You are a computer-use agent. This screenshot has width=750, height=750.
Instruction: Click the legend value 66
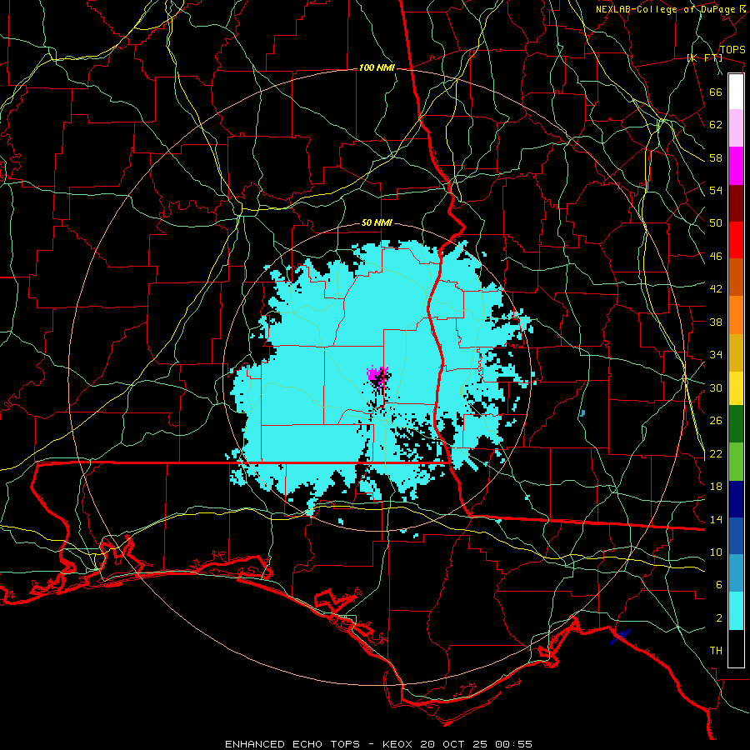pyautogui.click(x=716, y=92)
